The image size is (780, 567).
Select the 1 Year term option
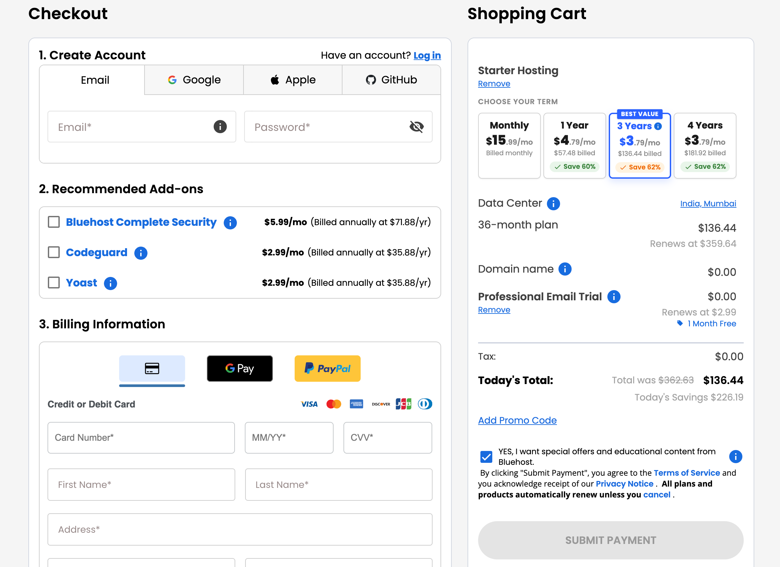pos(575,146)
